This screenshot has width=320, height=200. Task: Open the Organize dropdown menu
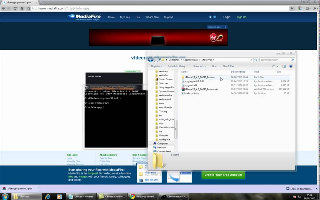click(157, 66)
